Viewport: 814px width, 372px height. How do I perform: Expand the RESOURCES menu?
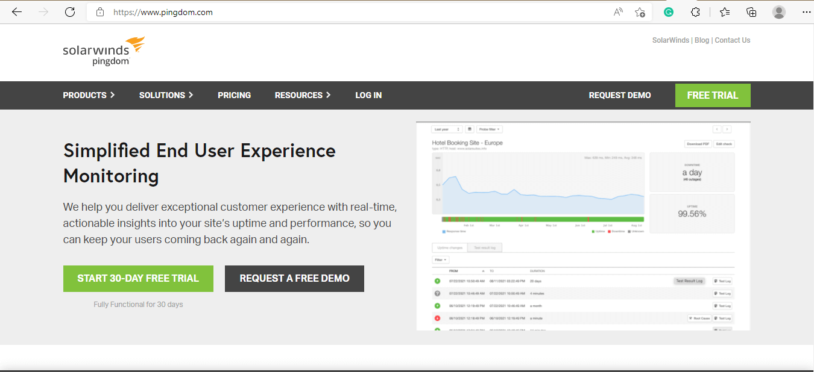tap(303, 95)
